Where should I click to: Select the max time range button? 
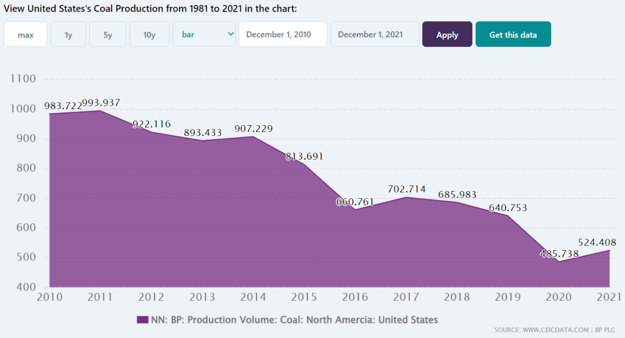point(26,35)
